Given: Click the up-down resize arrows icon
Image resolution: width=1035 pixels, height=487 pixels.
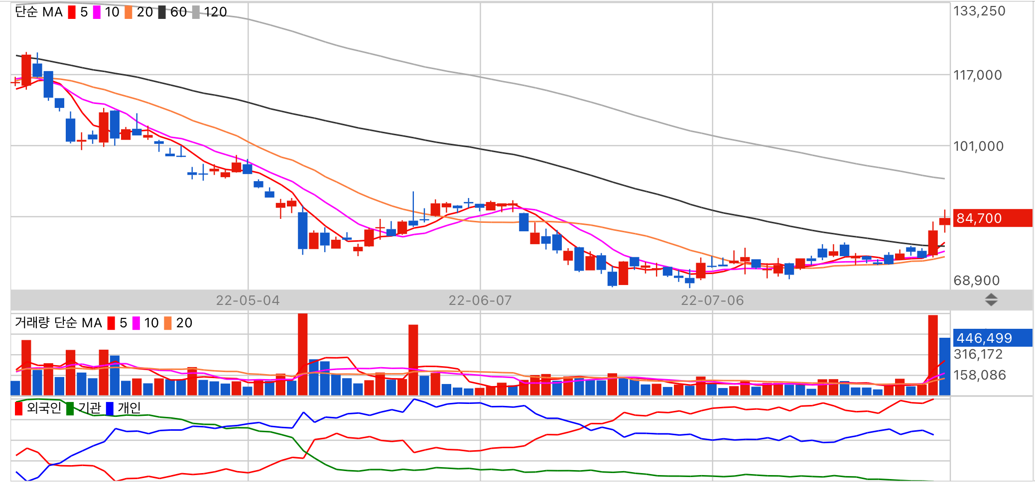Looking at the screenshot, I should click(991, 300).
